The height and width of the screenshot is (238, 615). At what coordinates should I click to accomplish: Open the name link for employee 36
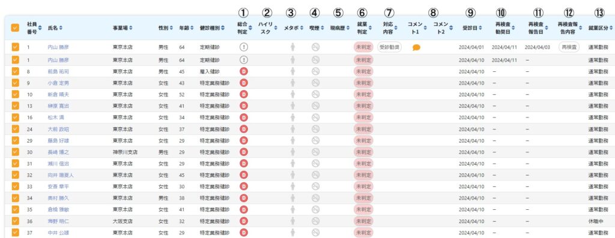[58, 221]
